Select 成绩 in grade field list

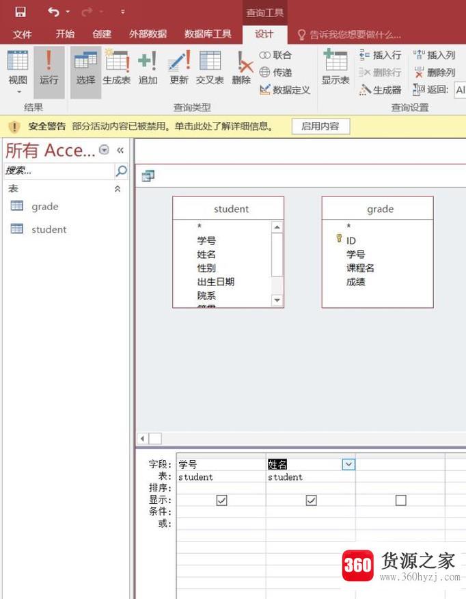[355, 282]
